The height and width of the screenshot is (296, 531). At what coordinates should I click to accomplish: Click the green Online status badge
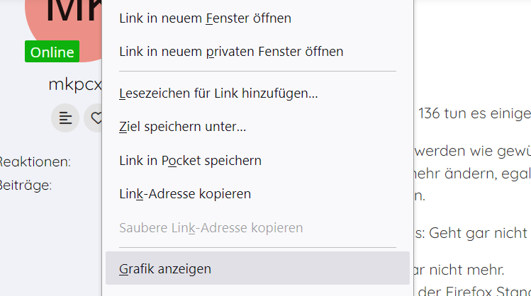click(52, 52)
